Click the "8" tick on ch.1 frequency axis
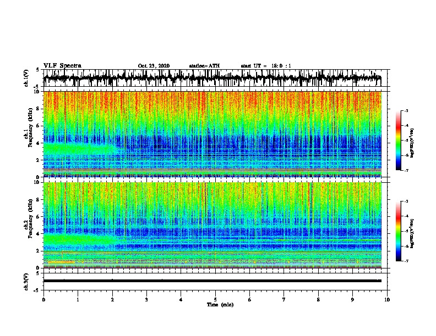 (x=39, y=109)
